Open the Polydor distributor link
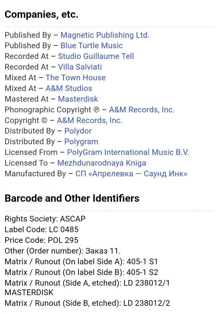 click(78, 131)
